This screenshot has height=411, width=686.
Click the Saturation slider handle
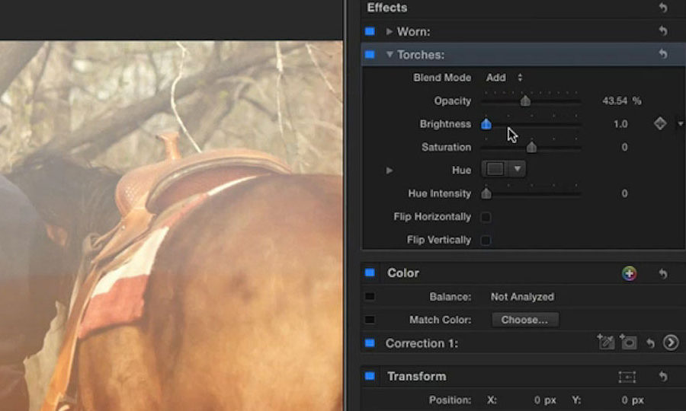531,147
